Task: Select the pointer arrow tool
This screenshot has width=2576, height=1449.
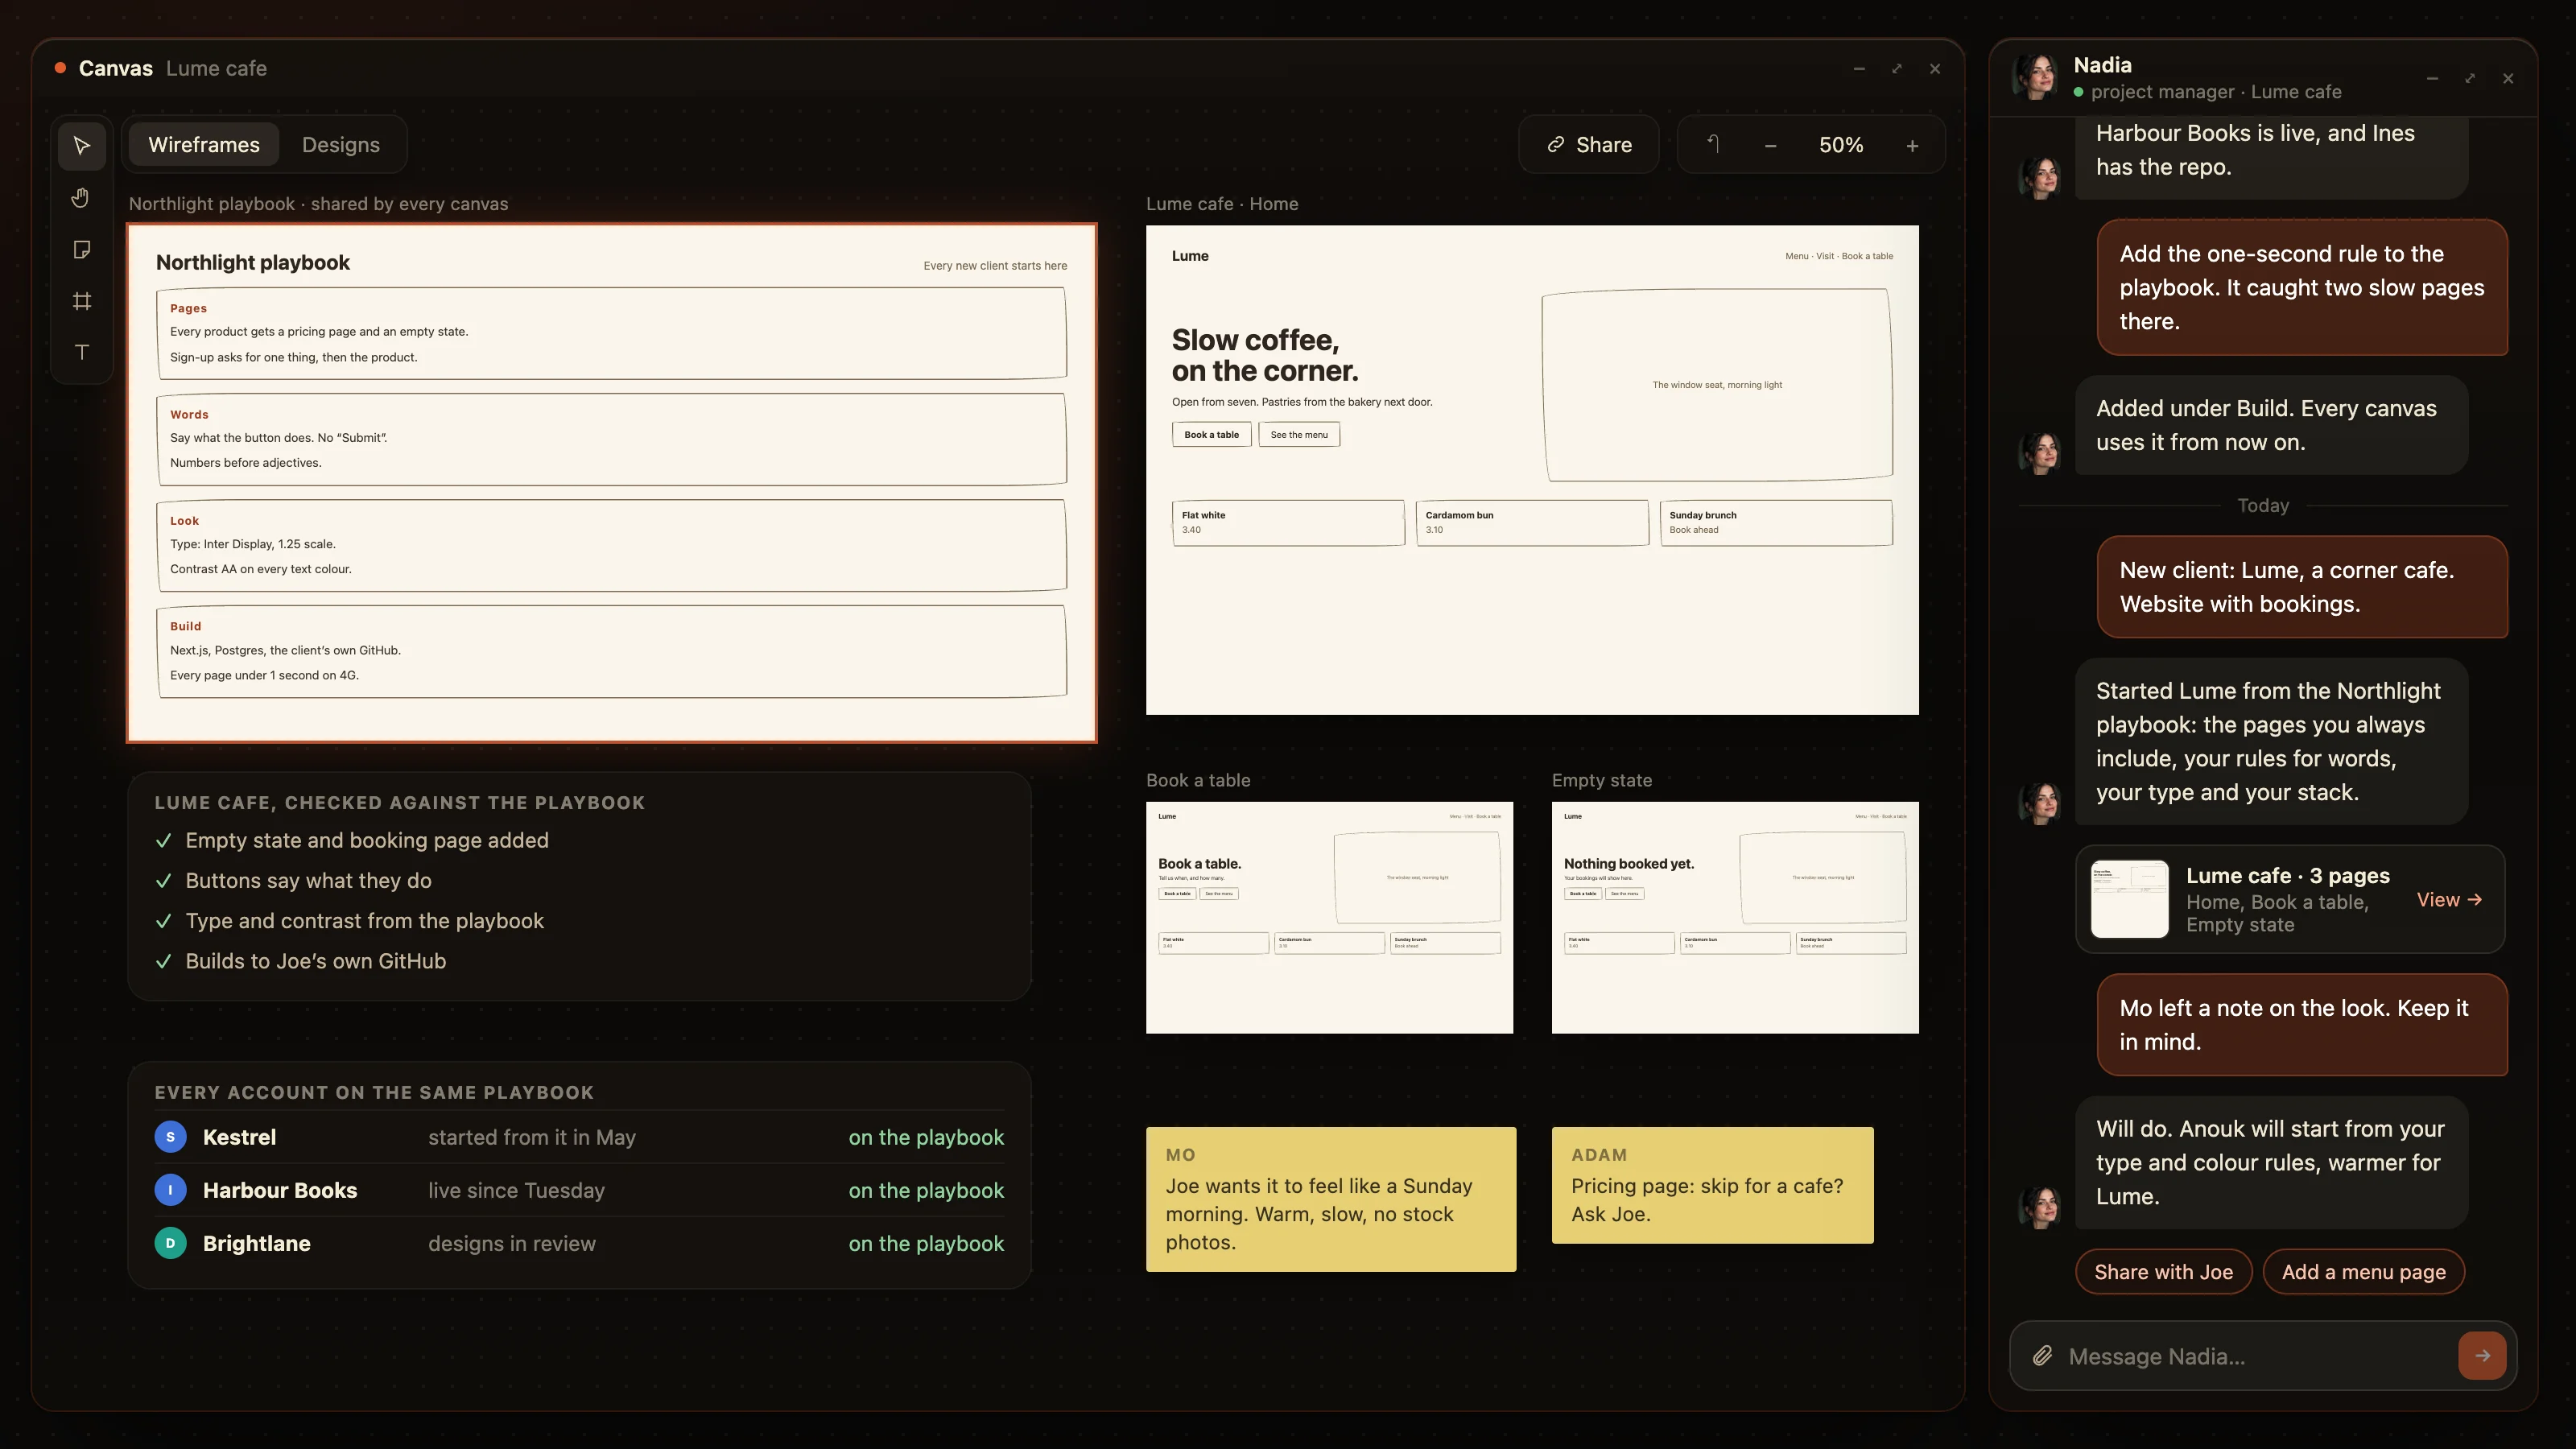Action: tap(82, 146)
